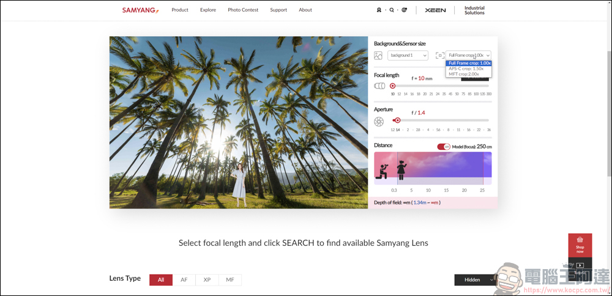Click the sensor size frame icon
612x296 pixels.
(440, 56)
